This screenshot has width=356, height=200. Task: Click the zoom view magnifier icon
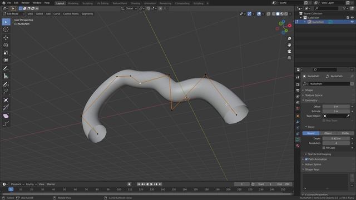289,39
